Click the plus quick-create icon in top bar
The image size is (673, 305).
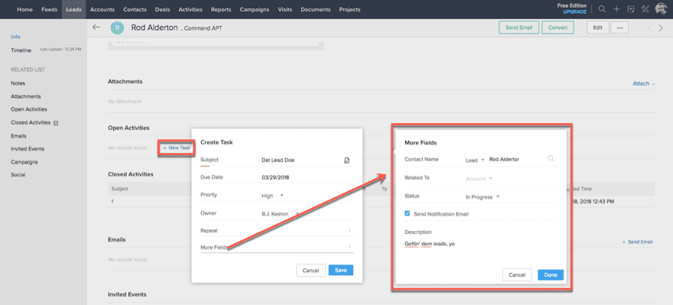pyautogui.click(x=616, y=9)
